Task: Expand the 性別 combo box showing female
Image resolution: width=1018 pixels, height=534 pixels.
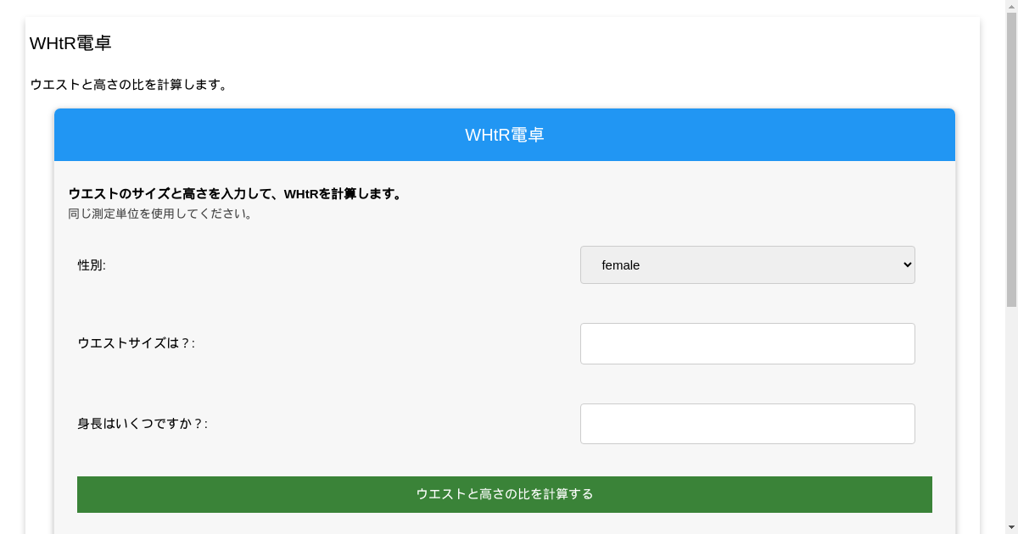Action: coord(747,264)
